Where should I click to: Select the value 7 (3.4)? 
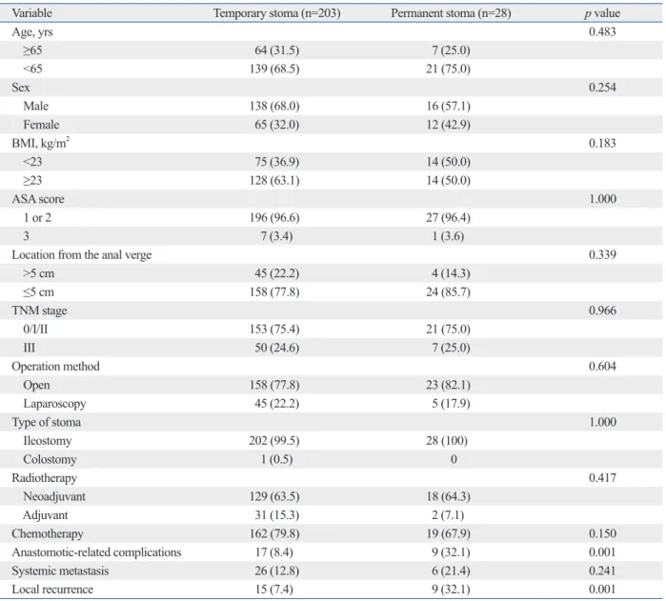pos(277,236)
